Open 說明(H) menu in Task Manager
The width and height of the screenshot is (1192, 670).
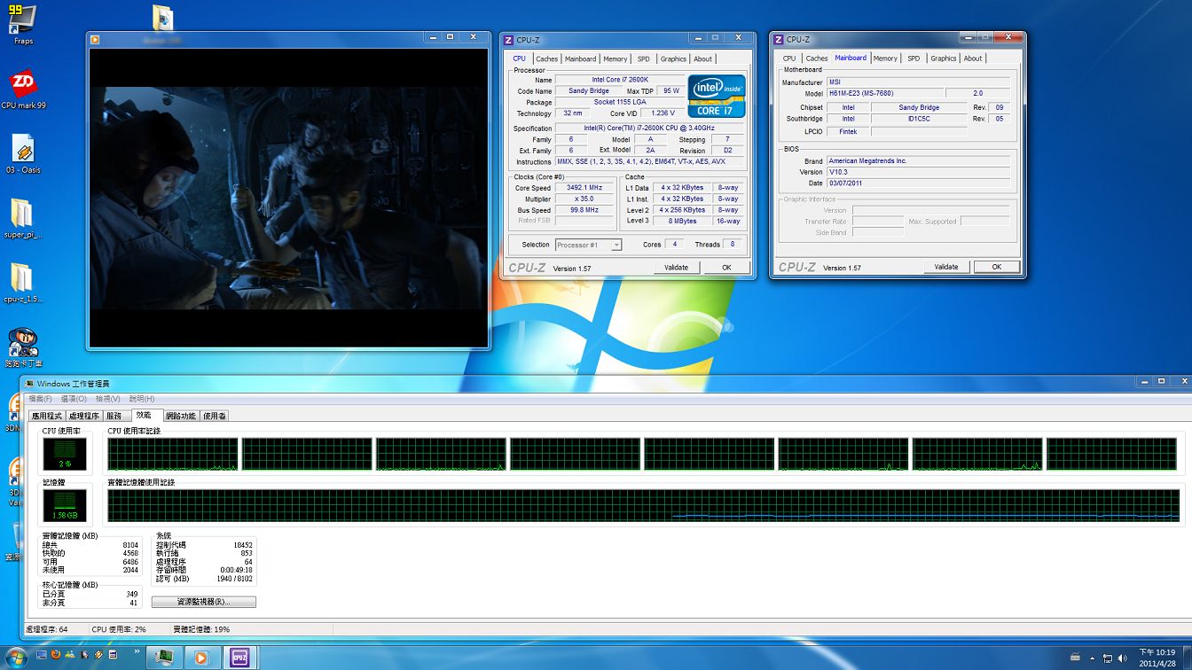tap(142, 399)
